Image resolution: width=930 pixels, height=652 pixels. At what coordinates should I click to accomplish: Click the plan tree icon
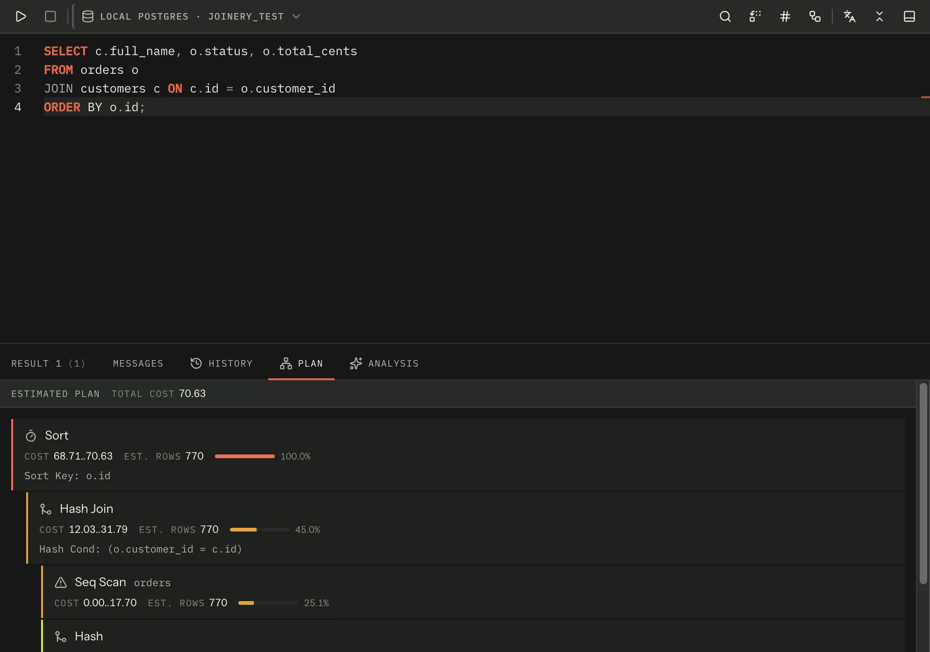coord(286,363)
